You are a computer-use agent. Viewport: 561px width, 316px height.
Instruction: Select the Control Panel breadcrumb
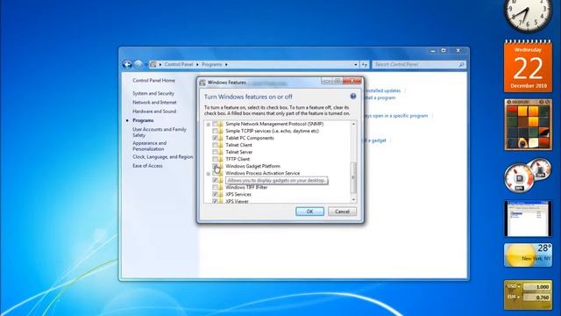[179, 64]
